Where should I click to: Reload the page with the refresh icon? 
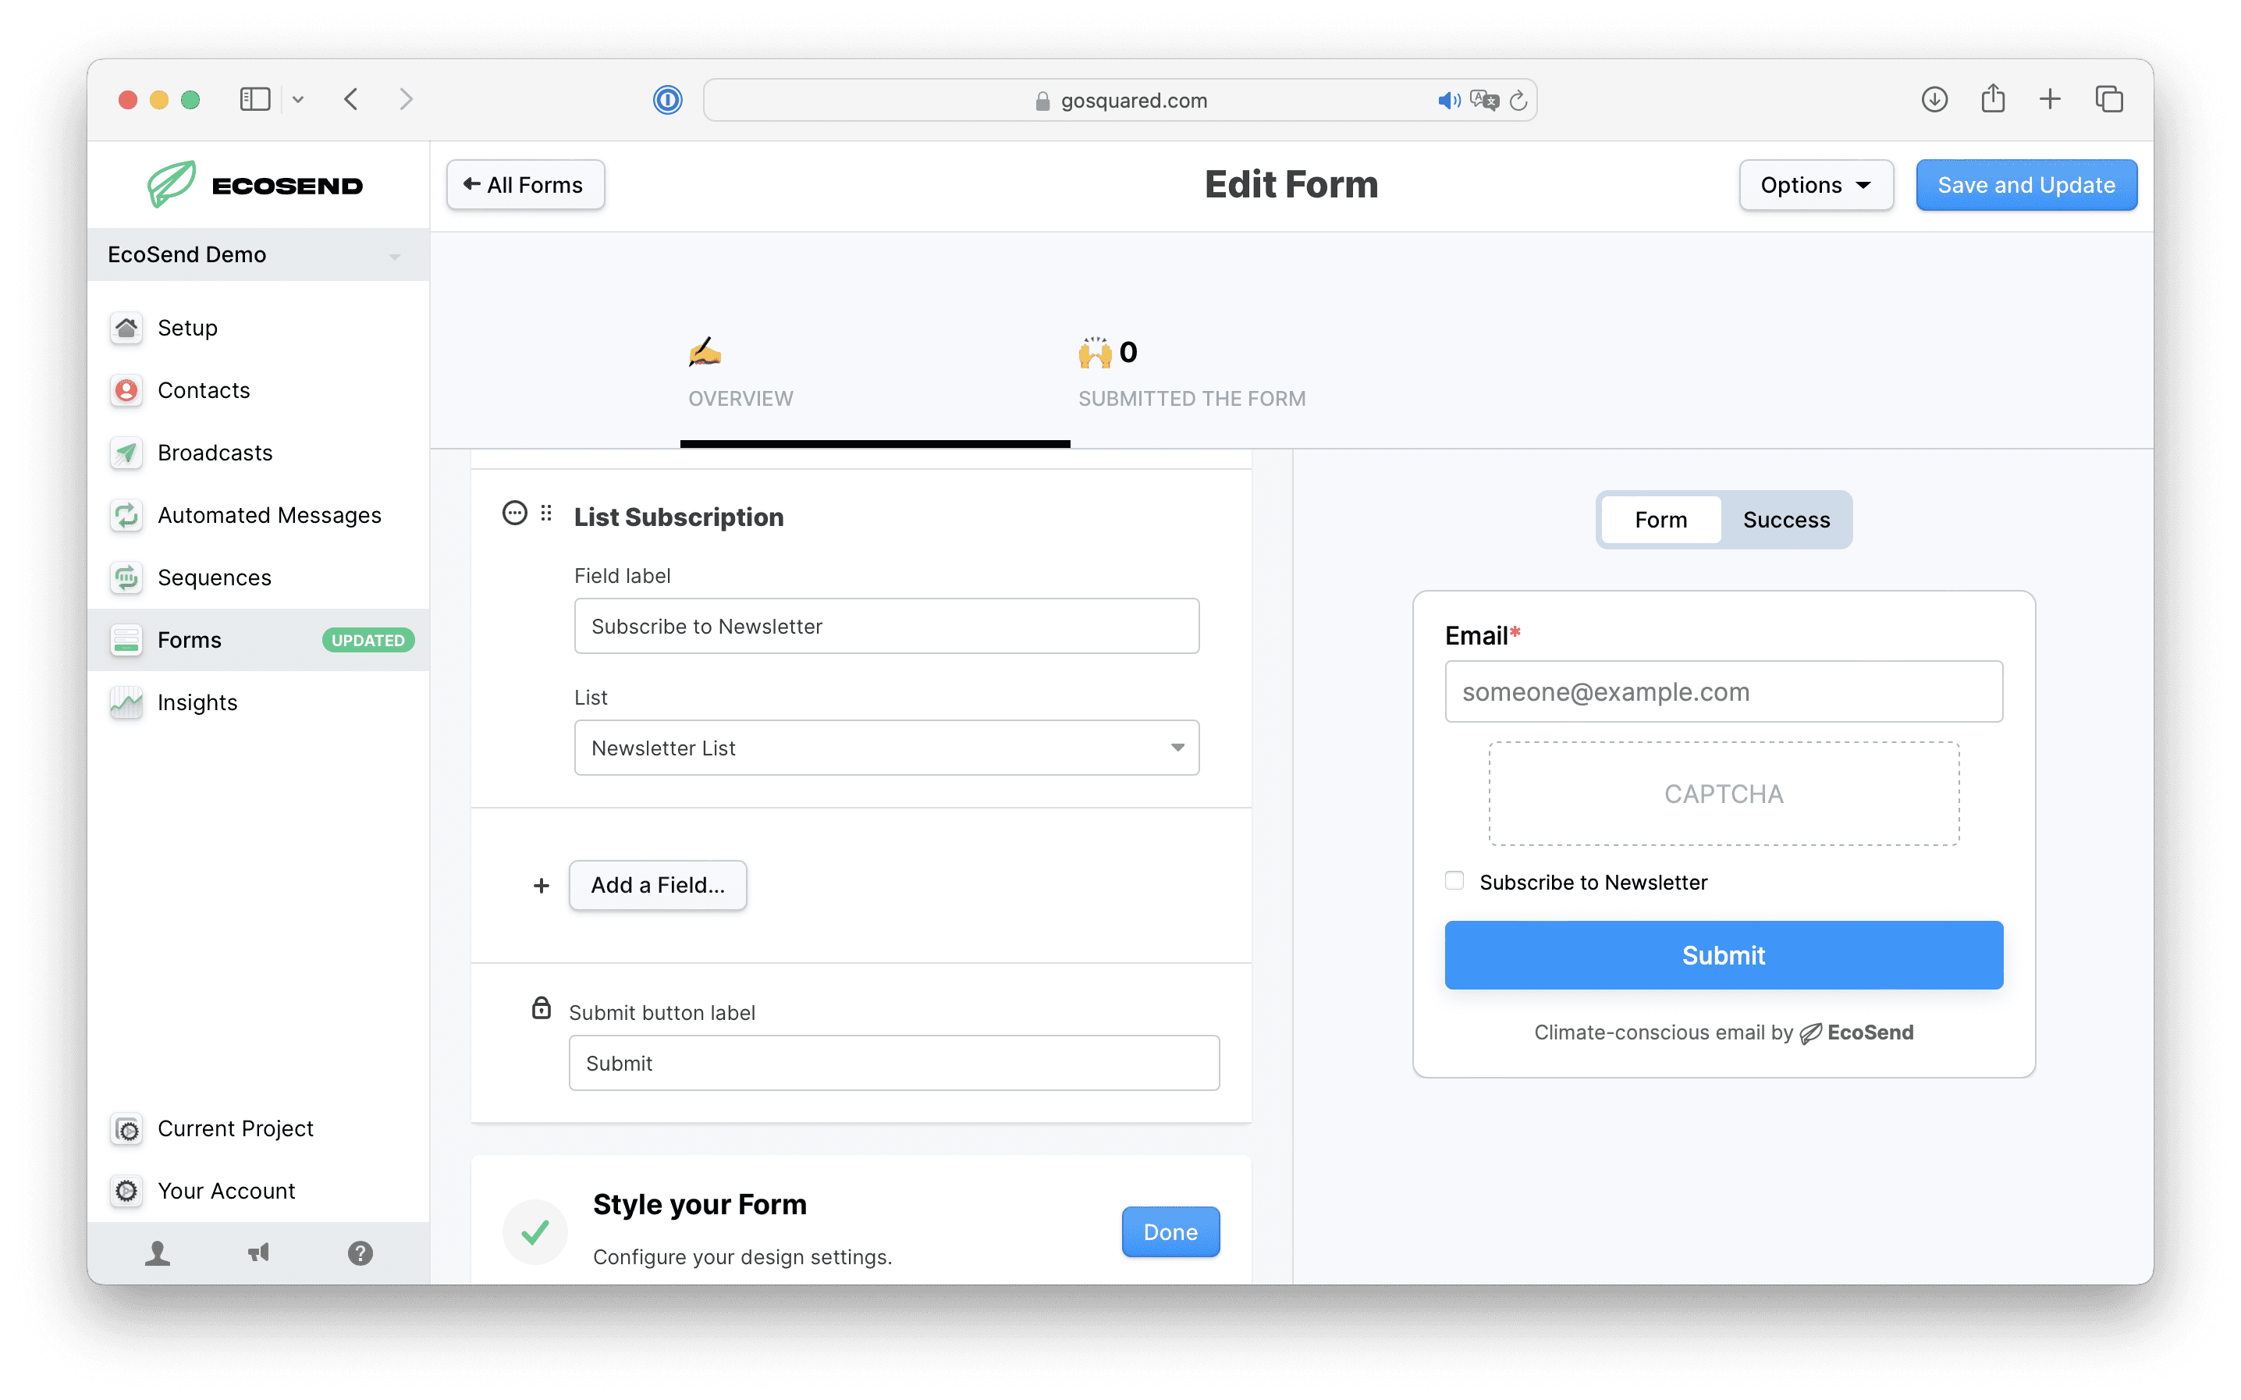[1518, 100]
